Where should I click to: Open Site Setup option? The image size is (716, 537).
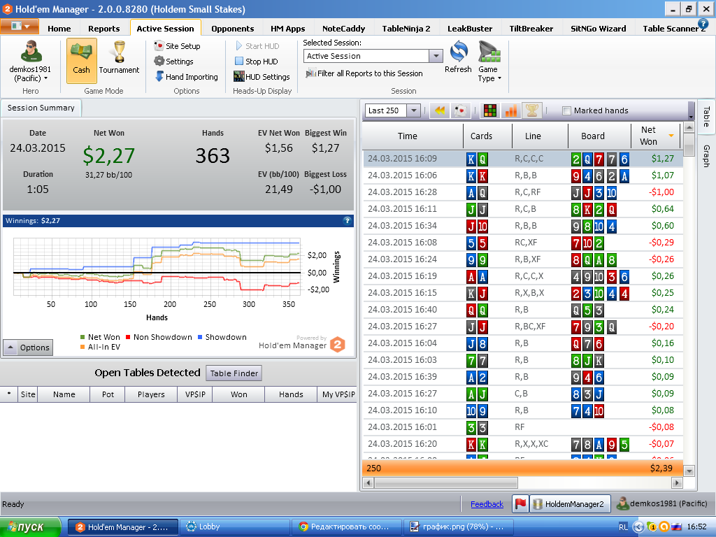[177, 45]
